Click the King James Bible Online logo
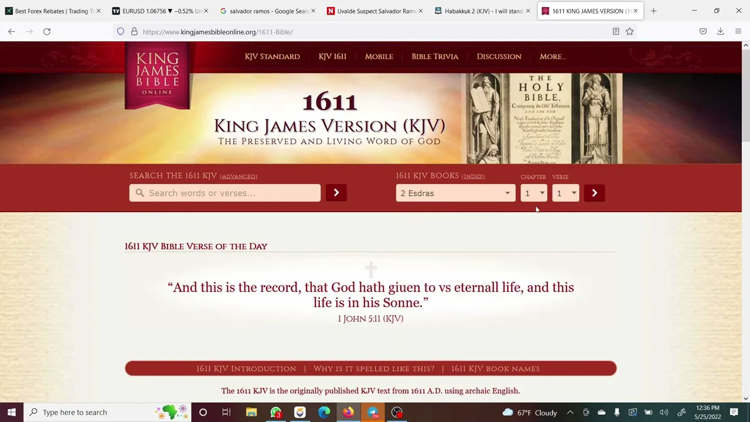Image resolution: width=750 pixels, height=422 pixels. pyautogui.click(x=157, y=75)
